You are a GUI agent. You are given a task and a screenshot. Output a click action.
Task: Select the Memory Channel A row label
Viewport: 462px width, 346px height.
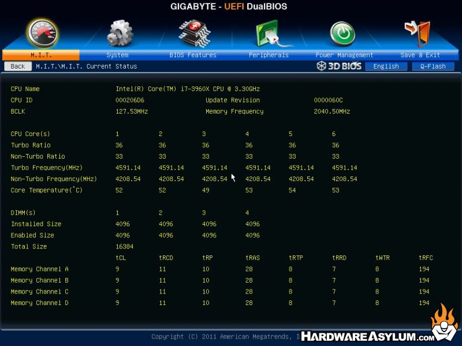(x=39, y=269)
